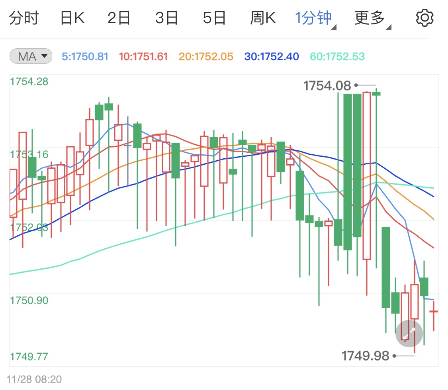Image resolution: width=448 pixels, height=390 pixels.
Task: Click the high price label 1754.08
Action: (327, 86)
